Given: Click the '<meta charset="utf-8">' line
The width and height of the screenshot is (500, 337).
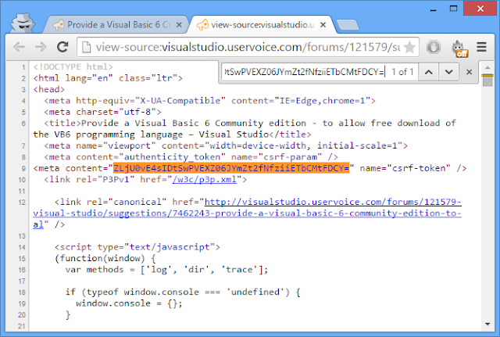Looking at the screenshot, I should (102, 112).
